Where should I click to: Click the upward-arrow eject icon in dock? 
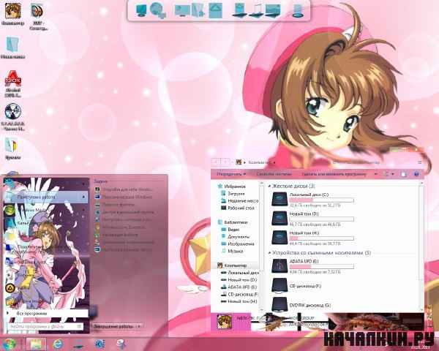[215, 11]
